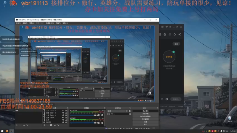
Task: Open source properties gear in Sources panel
Action: (51, 125)
